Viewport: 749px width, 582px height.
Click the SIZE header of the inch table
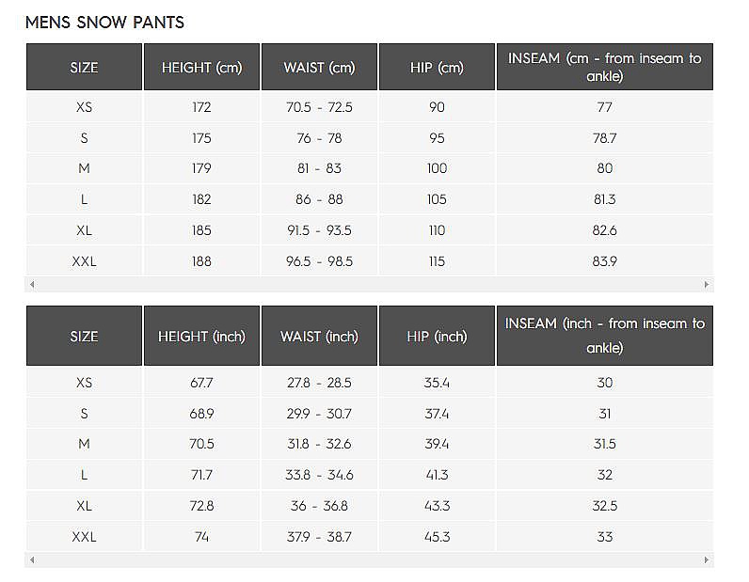84,336
